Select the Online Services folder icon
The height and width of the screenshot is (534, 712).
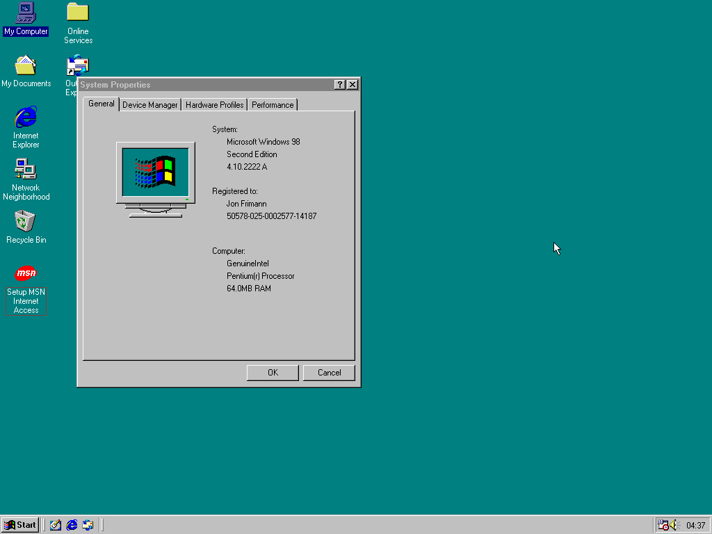(x=78, y=13)
